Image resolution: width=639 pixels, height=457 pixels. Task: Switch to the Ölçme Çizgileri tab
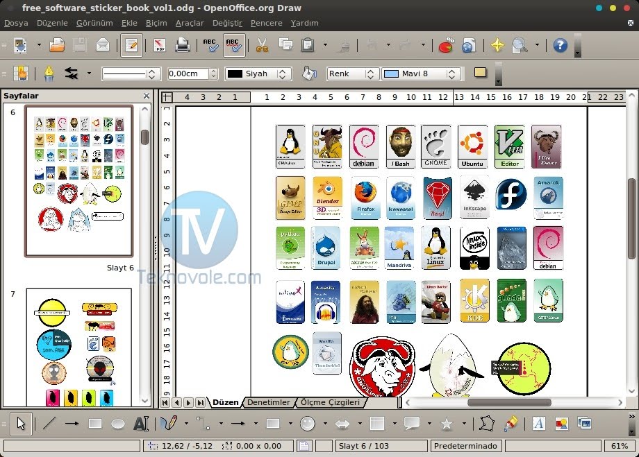330,402
